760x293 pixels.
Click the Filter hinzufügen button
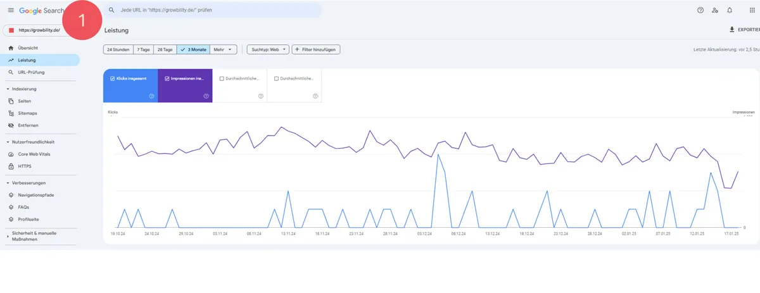tap(316, 49)
